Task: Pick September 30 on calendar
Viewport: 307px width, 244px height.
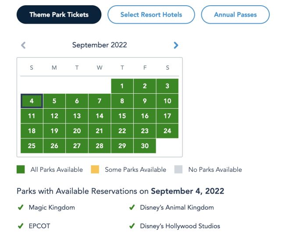Action: 145,146
